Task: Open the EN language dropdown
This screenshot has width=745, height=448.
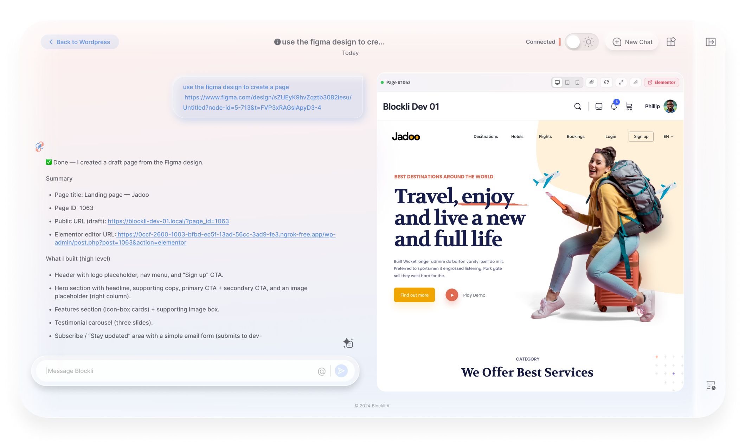Action: coord(668,137)
